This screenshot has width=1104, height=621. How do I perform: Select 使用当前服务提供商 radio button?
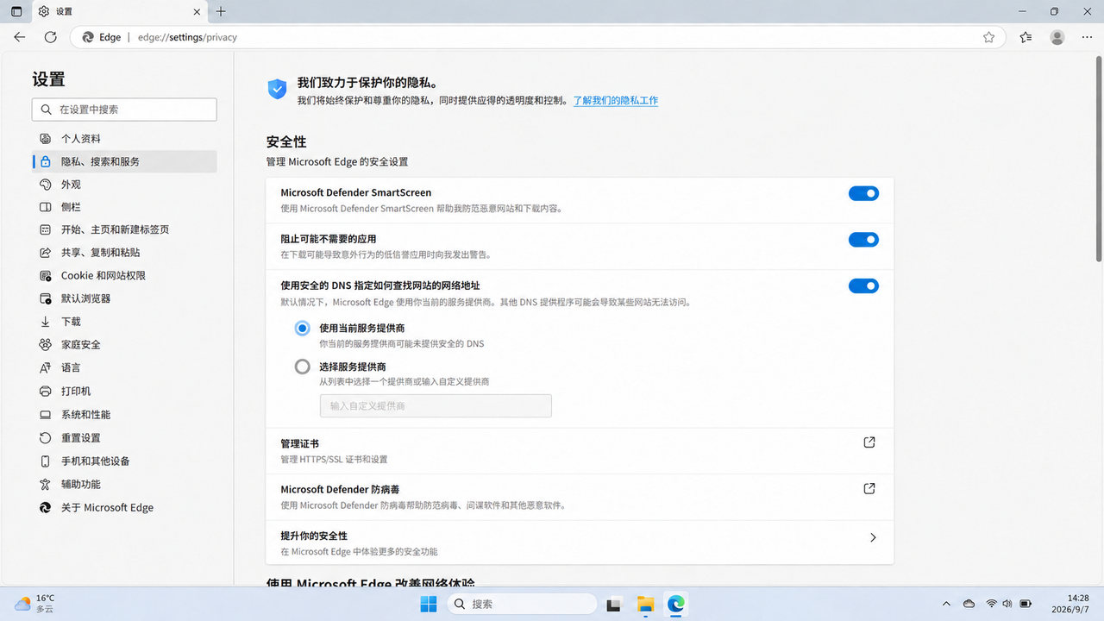302,328
